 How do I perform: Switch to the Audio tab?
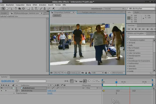coord(137,12)
